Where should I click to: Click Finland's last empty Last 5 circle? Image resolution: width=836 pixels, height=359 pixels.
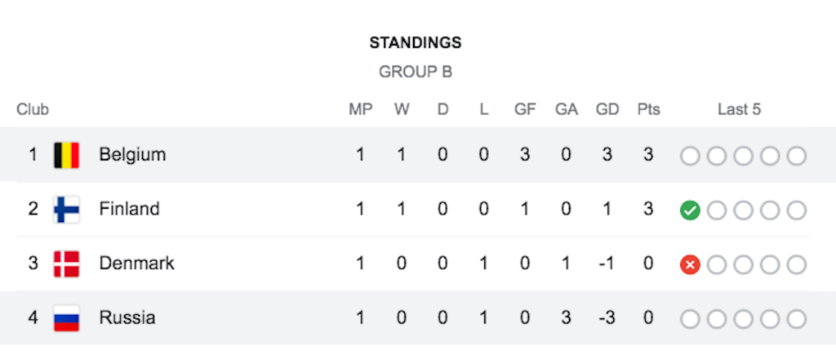coord(797,211)
